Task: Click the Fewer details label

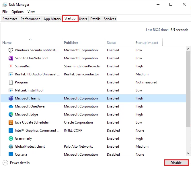Action: click(x=20, y=163)
